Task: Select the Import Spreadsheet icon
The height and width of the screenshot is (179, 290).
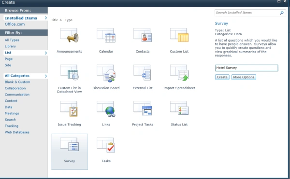Action: pyautogui.click(x=179, y=72)
